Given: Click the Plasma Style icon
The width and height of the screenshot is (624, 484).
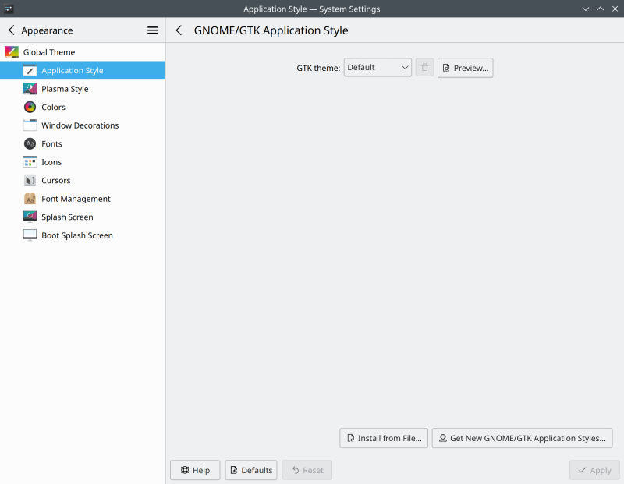Looking at the screenshot, I should 30,89.
